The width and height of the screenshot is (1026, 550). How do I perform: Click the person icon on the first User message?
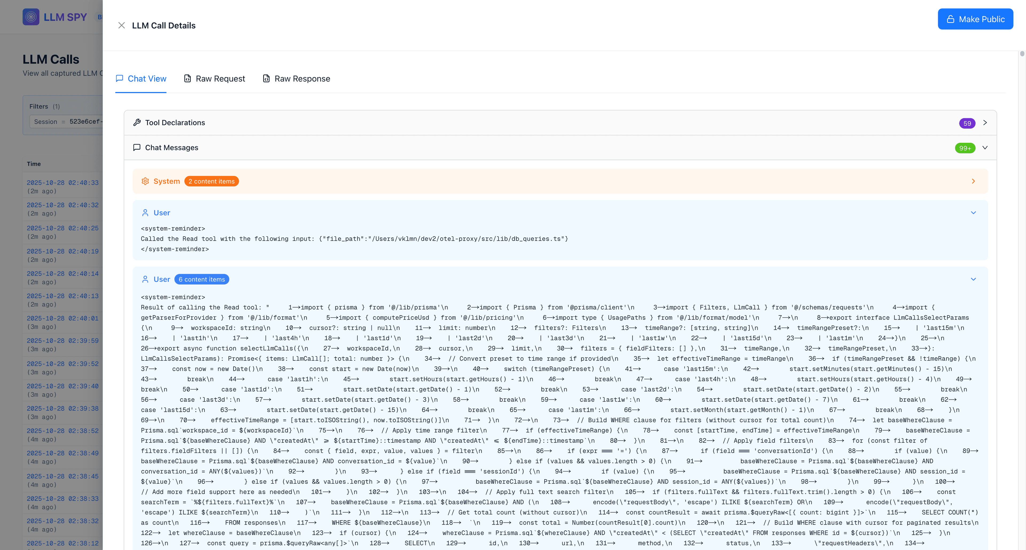(145, 212)
